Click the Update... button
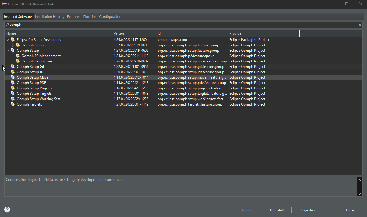Screen dimensions: 367x217 [249, 210]
